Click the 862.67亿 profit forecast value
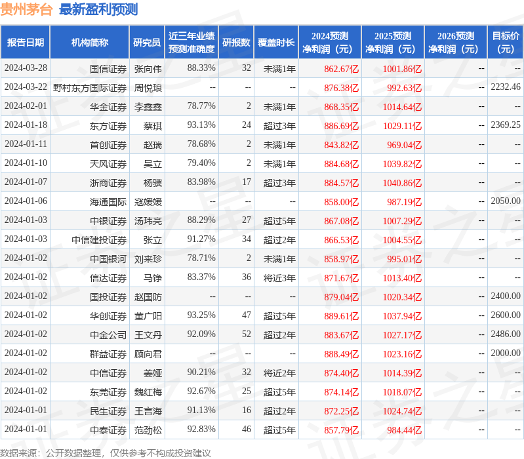524x459 pixels. (x=341, y=69)
